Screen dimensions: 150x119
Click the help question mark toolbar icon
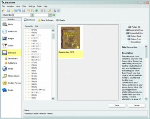(58, 10)
